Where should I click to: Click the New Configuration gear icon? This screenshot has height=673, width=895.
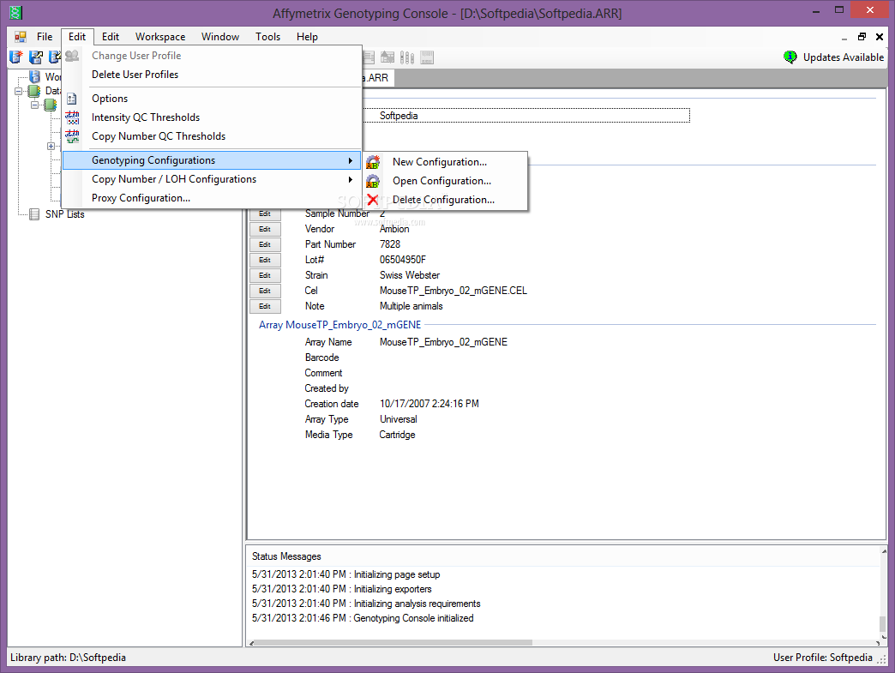tap(373, 162)
